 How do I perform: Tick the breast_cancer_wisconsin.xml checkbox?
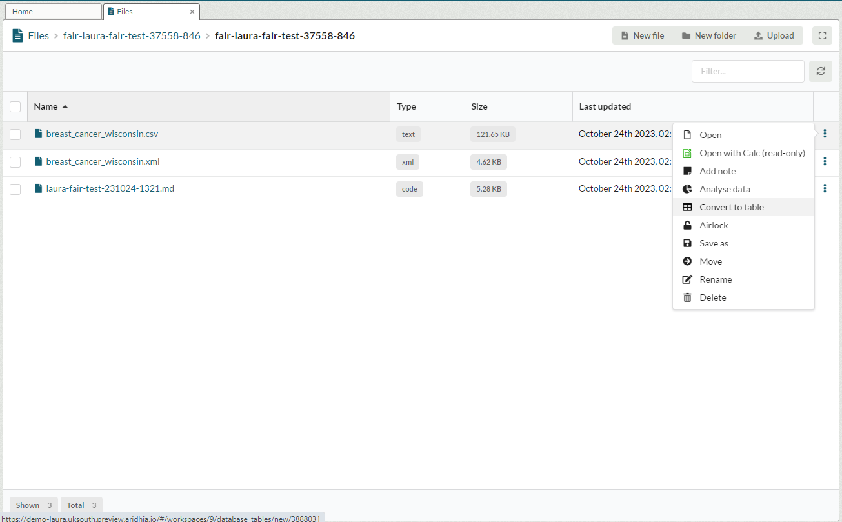[15, 162]
